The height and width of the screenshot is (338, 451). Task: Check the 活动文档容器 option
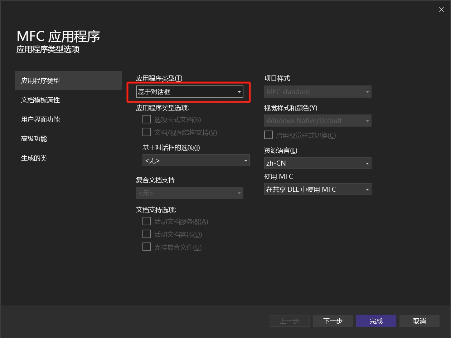[x=147, y=234]
